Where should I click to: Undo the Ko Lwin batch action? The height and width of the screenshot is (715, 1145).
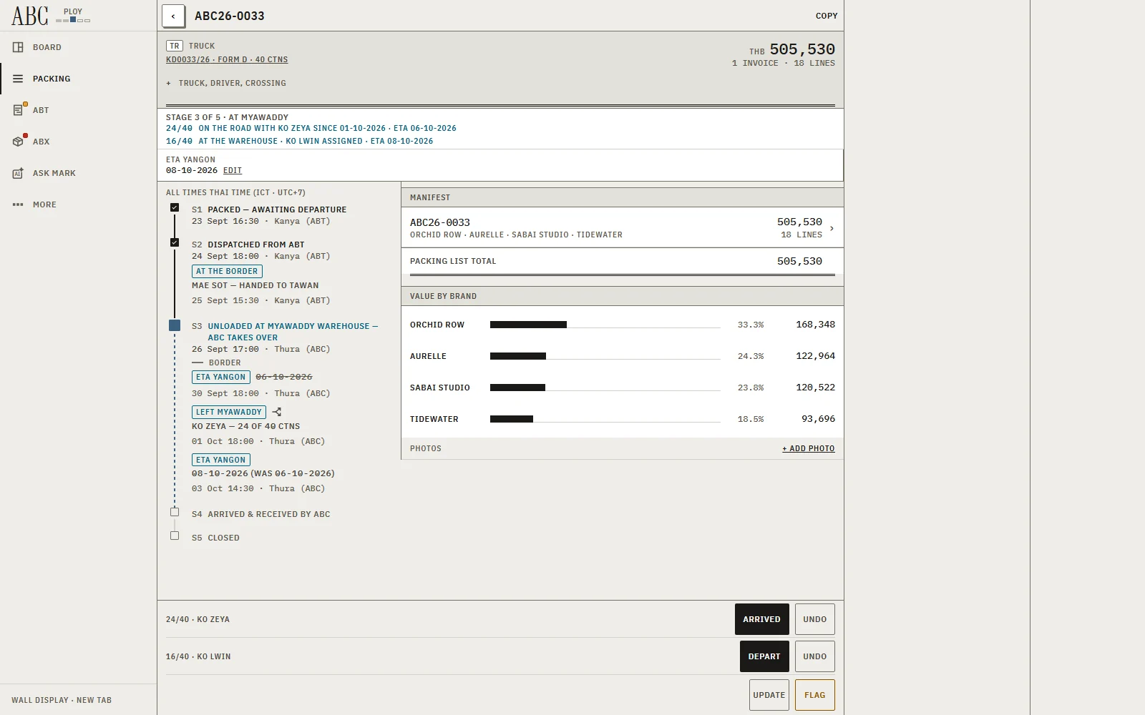click(814, 656)
